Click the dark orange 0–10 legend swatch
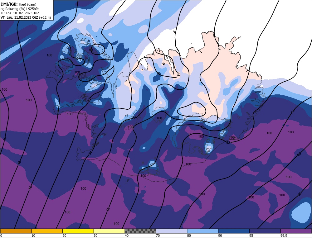Image resolution: width=312 pixels, height=238 pixels. pos(16,231)
